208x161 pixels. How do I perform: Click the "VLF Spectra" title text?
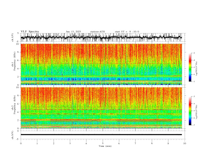pyautogui.click(x=30, y=32)
